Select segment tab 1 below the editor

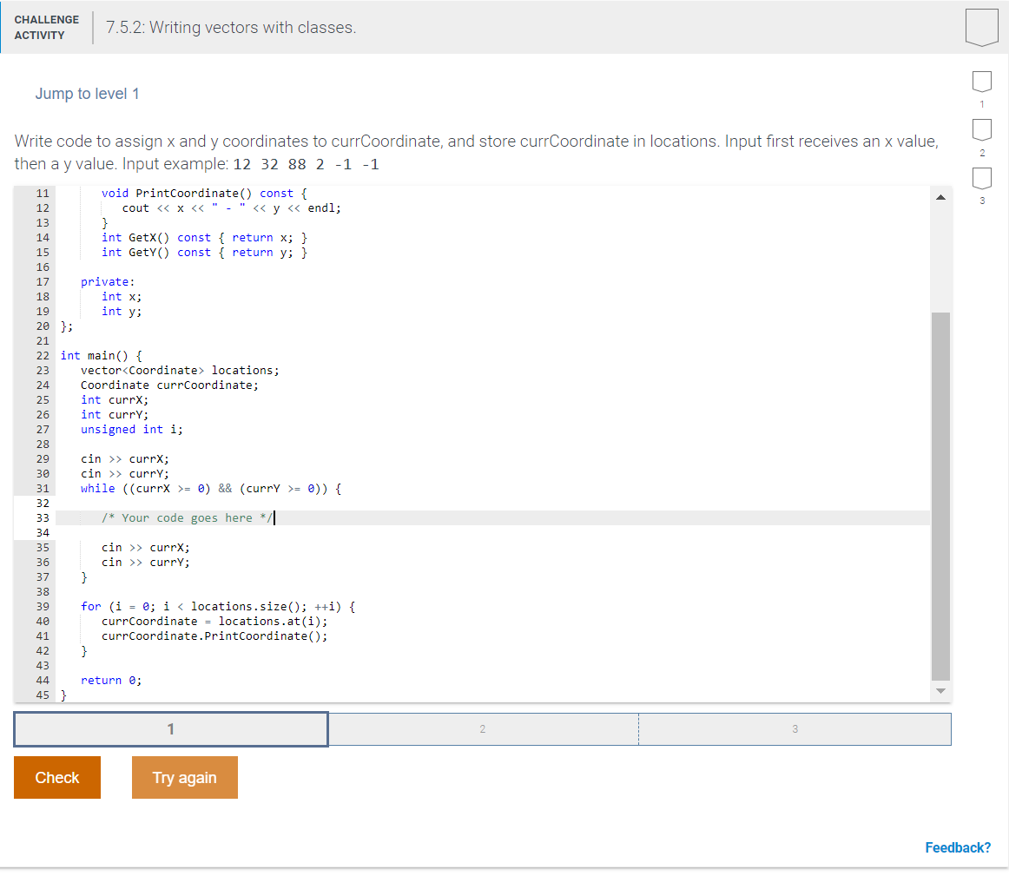(x=170, y=728)
